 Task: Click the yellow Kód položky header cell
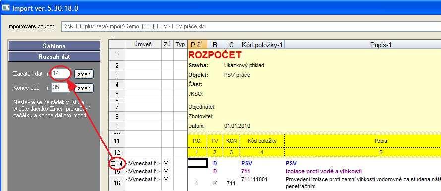(x=262, y=141)
